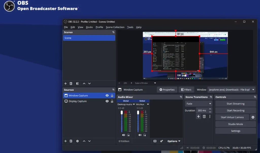The height and width of the screenshot is (153, 260).
Task: Open the Desktop Audio dropdown arrow
Action: coord(134,104)
